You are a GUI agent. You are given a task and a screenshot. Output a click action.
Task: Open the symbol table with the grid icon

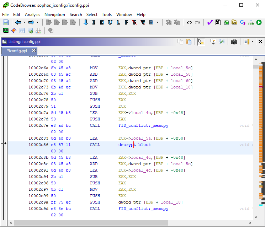click(22, 31)
